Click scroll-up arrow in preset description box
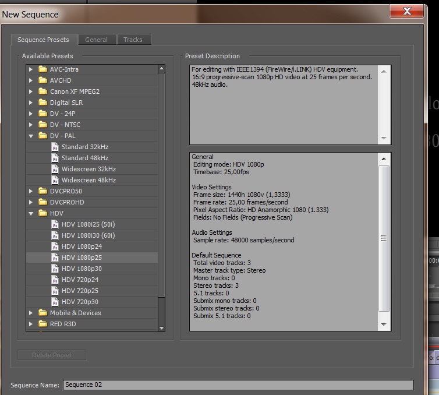 (384, 72)
